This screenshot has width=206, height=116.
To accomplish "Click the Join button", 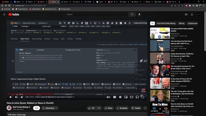I will click(x=36, y=108).
